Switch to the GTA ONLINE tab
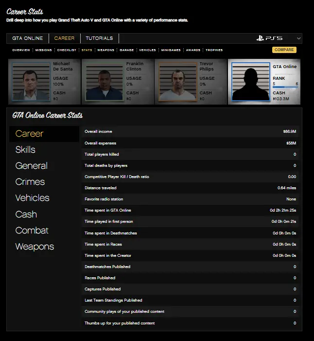Screen dimensions: 314x341 pos(28,38)
